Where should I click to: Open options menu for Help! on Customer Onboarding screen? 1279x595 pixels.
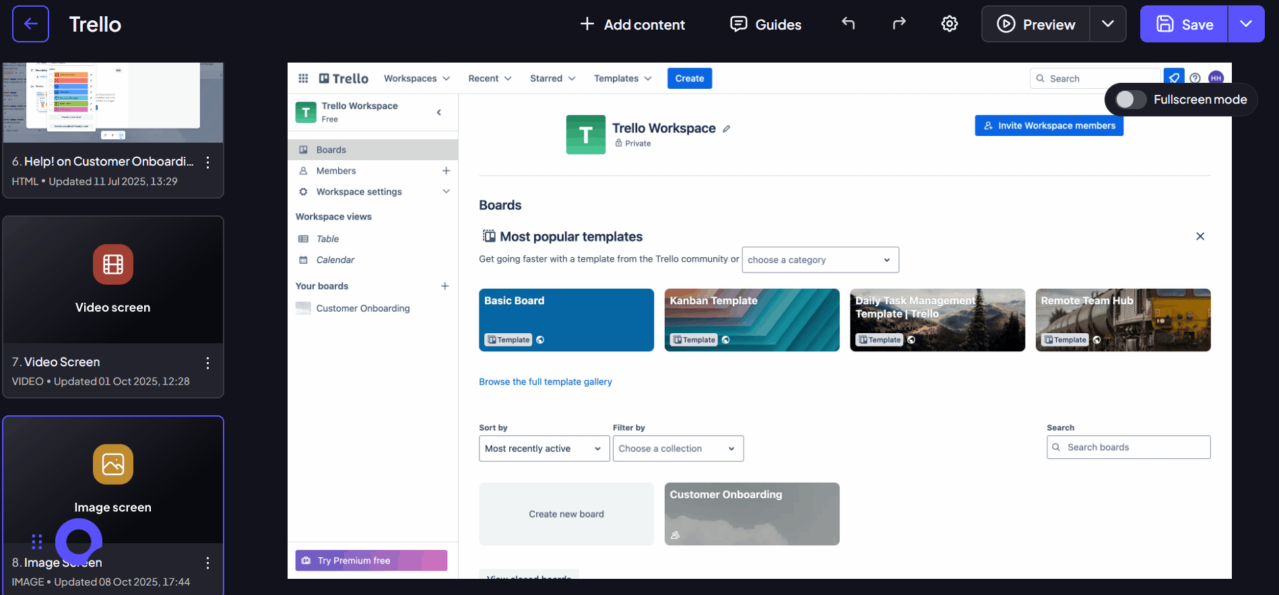click(207, 162)
